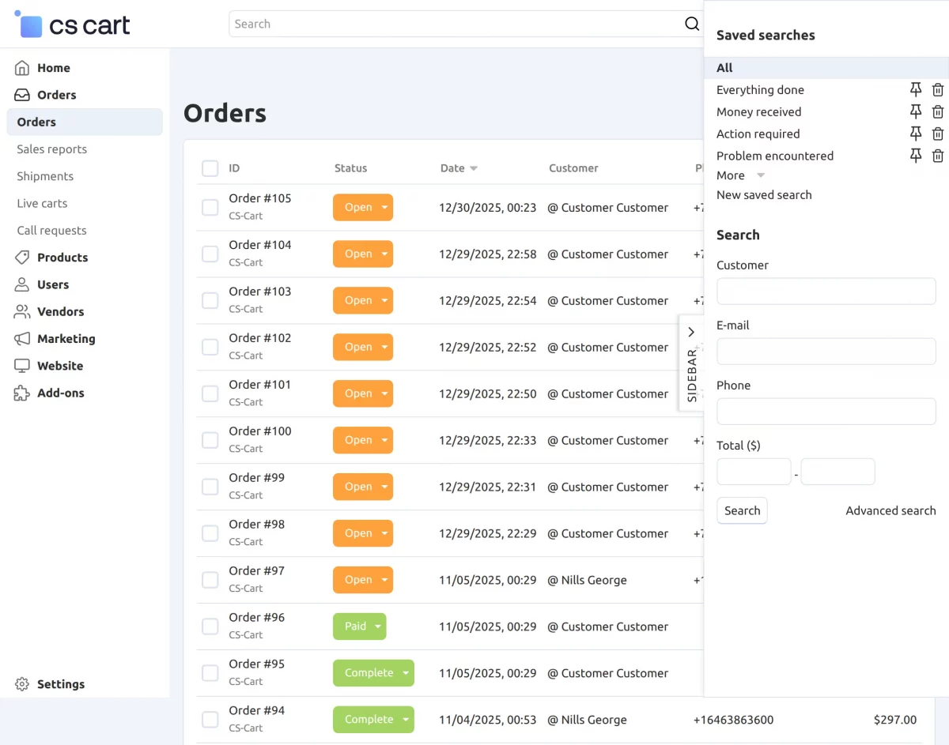Expand More saved searches
The width and height of the screenshot is (949, 745).
(740, 175)
